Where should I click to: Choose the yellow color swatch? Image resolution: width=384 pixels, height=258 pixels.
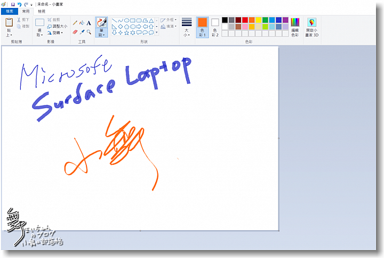[x=258, y=20]
